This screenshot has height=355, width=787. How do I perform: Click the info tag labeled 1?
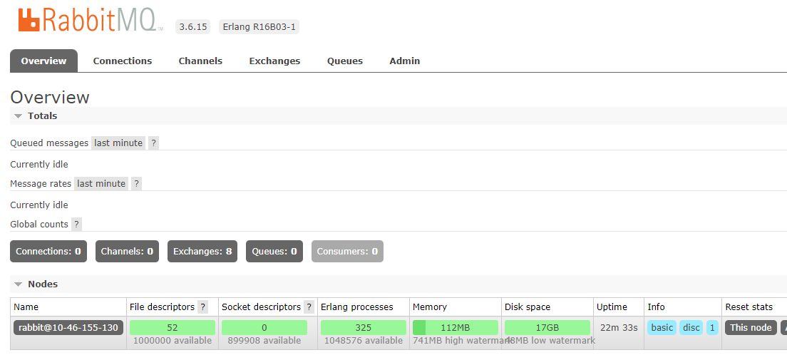click(x=712, y=327)
